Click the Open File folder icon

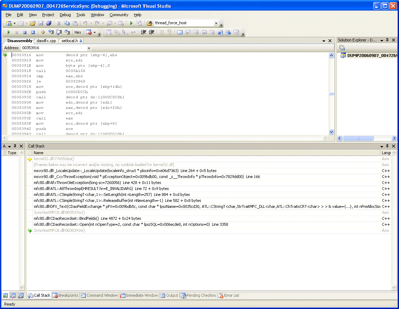pyautogui.click(x=33, y=24)
